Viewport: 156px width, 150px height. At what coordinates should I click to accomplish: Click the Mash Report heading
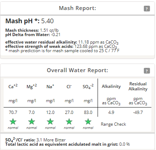[x=77, y=8]
